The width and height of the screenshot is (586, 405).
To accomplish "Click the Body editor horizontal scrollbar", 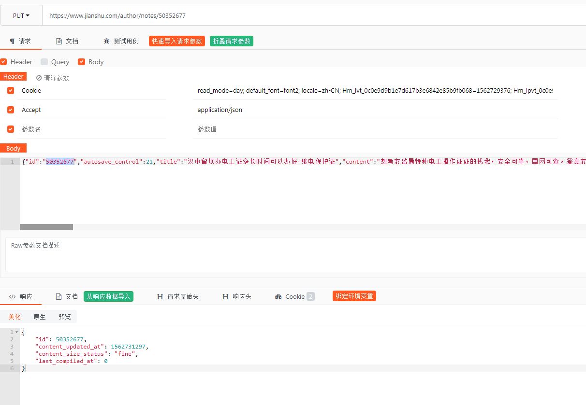I will (46, 227).
